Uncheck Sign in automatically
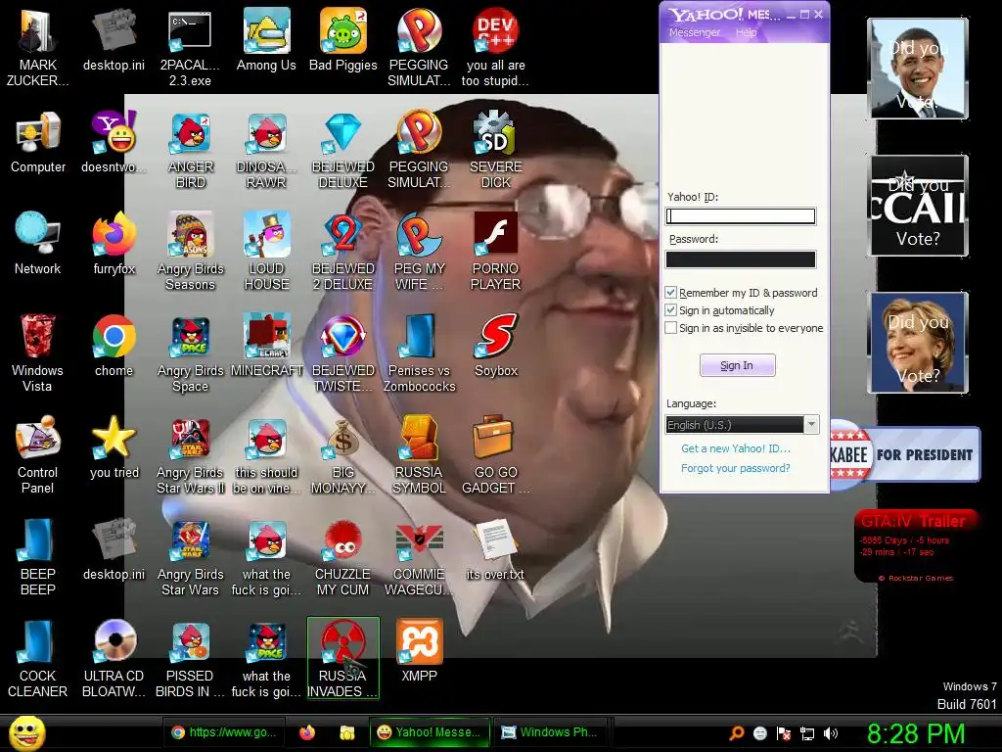1002x752 pixels. [x=671, y=310]
